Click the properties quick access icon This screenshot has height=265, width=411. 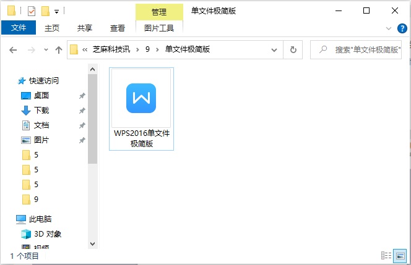32,11
